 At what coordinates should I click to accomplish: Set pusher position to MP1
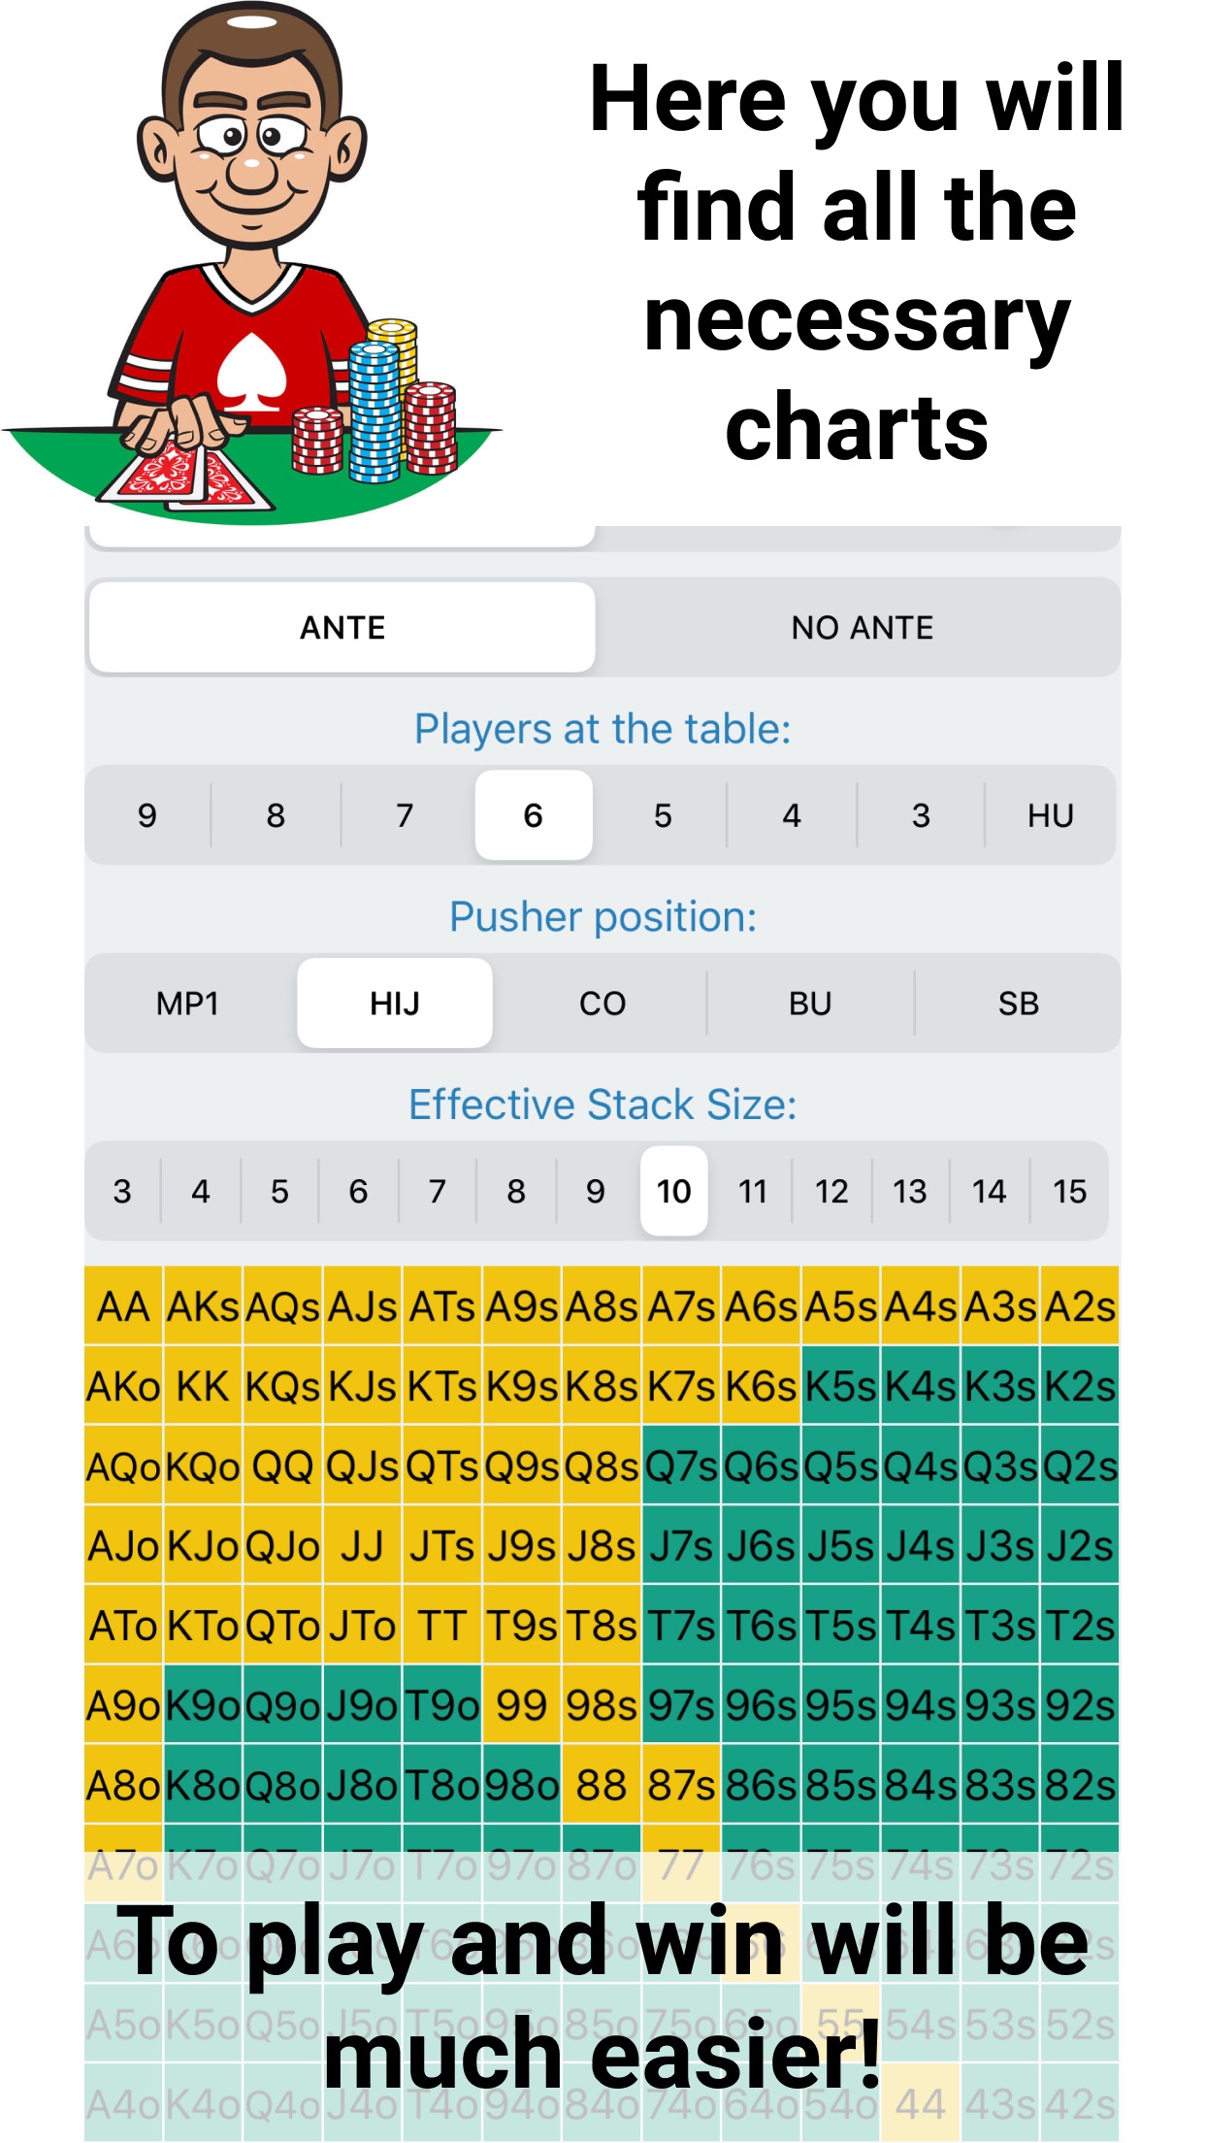(x=188, y=1004)
